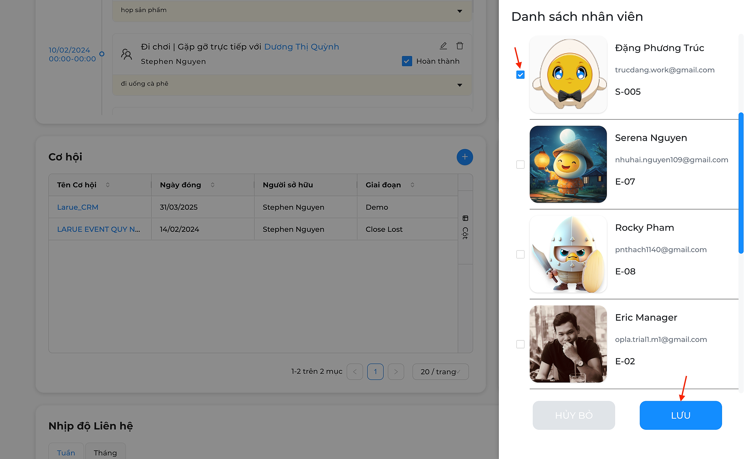Open the Larue_CRM opportunity link

click(78, 207)
